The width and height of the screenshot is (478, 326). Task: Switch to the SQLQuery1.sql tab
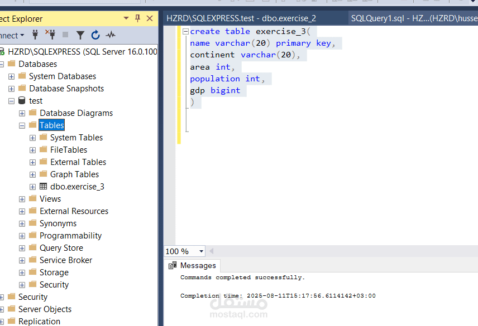tap(413, 18)
